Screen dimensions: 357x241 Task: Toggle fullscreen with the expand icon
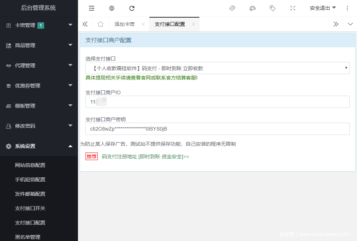[293, 8]
